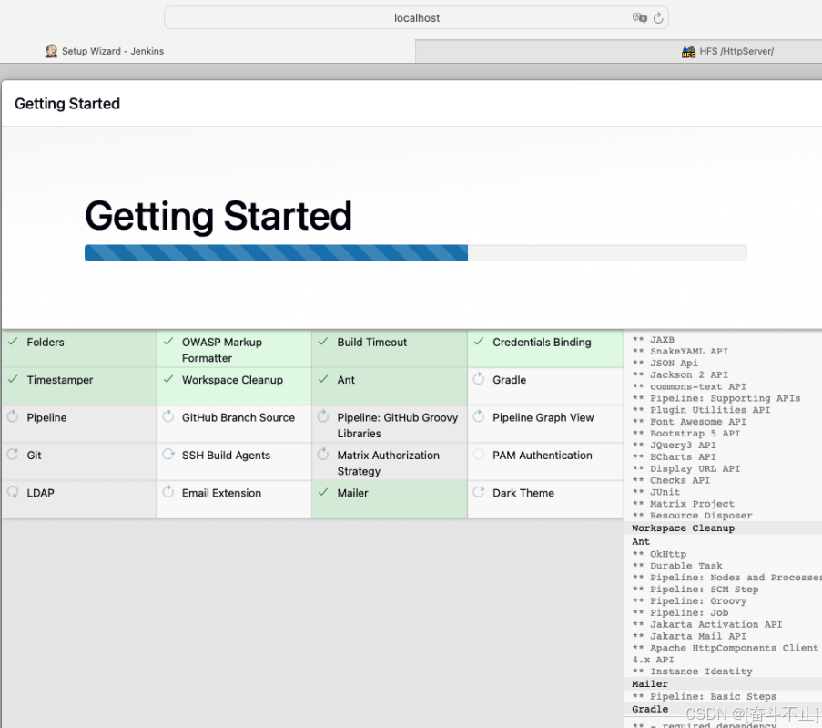Click '** SnakeYAML API' log entry
The width and height of the screenshot is (822, 728).
(680, 352)
